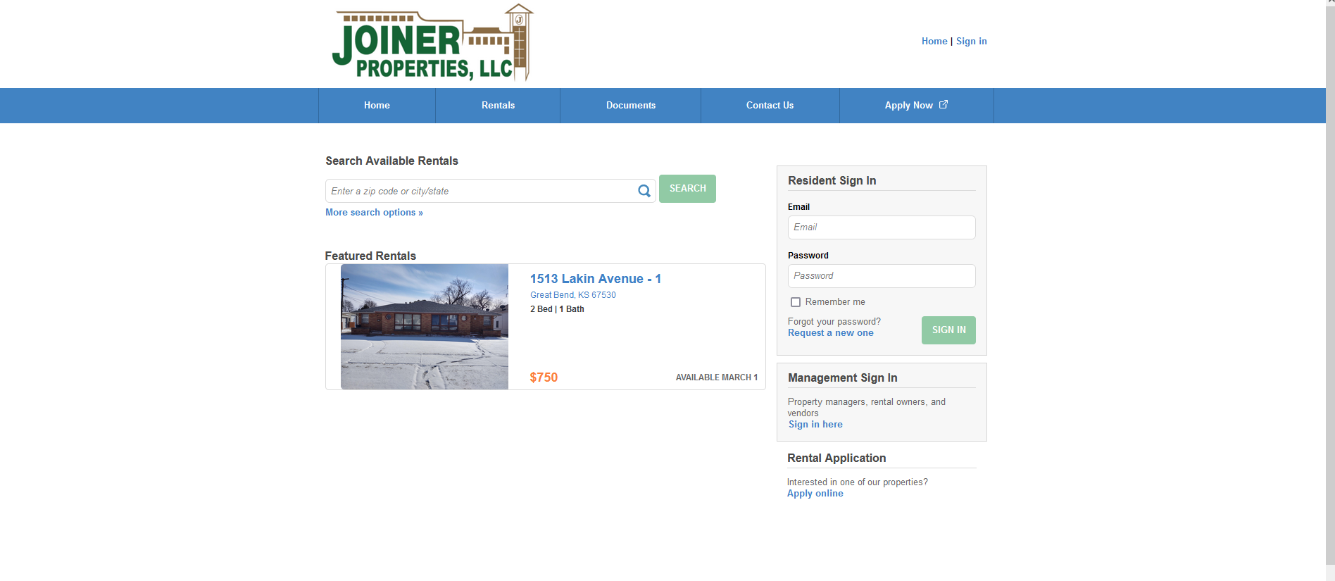The width and height of the screenshot is (1335, 581).
Task: Click the Joiner Properties LLC logo
Action: (432, 42)
